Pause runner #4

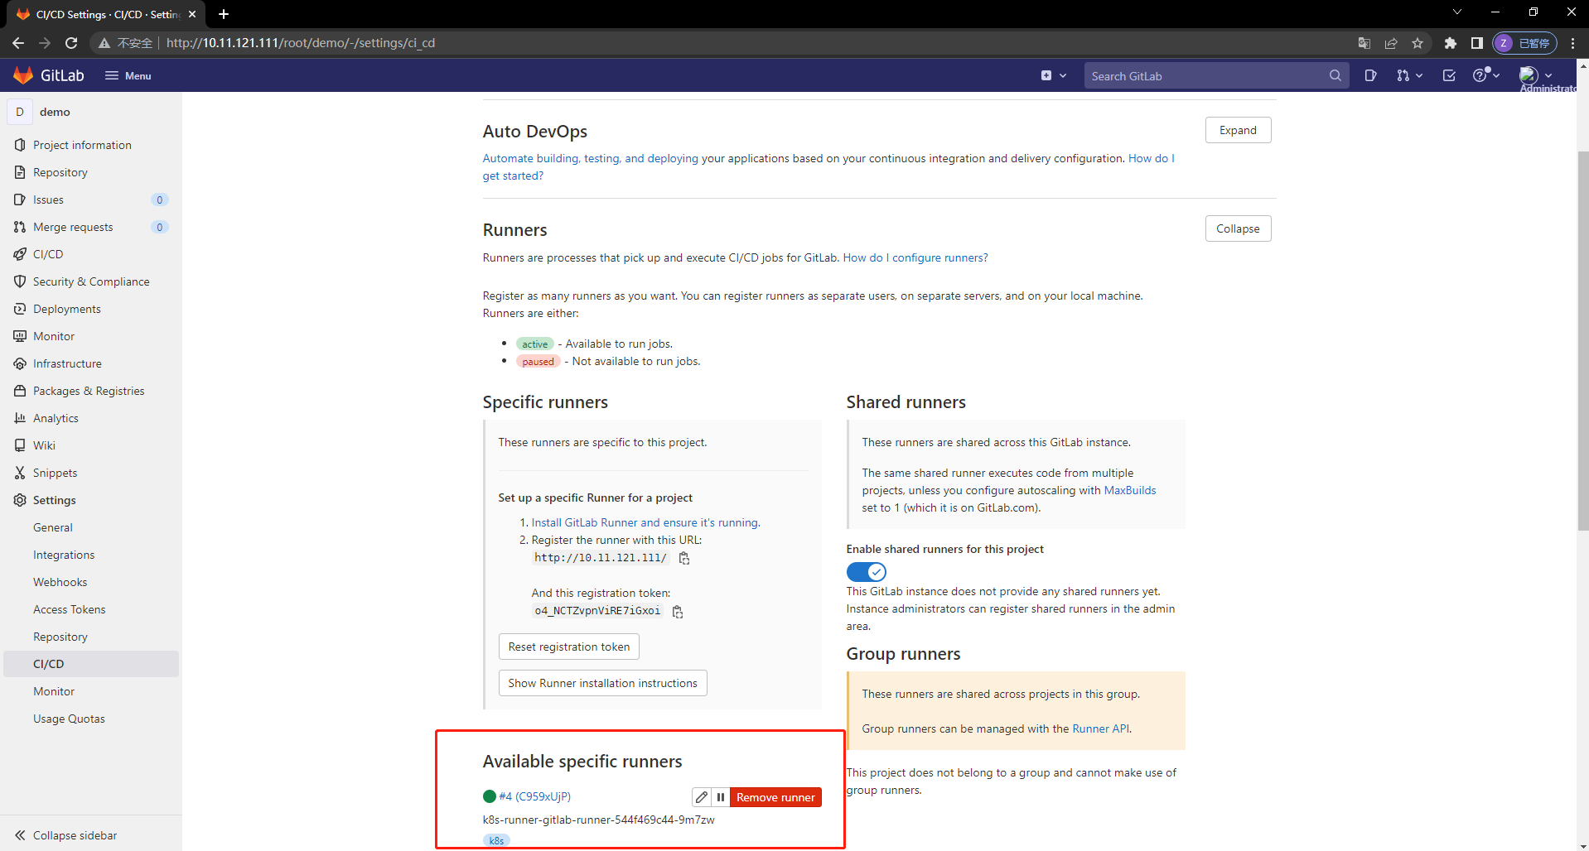[x=721, y=797]
